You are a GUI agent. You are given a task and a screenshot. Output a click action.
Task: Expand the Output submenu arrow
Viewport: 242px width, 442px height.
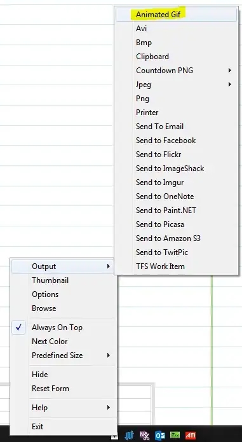click(x=109, y=266)
